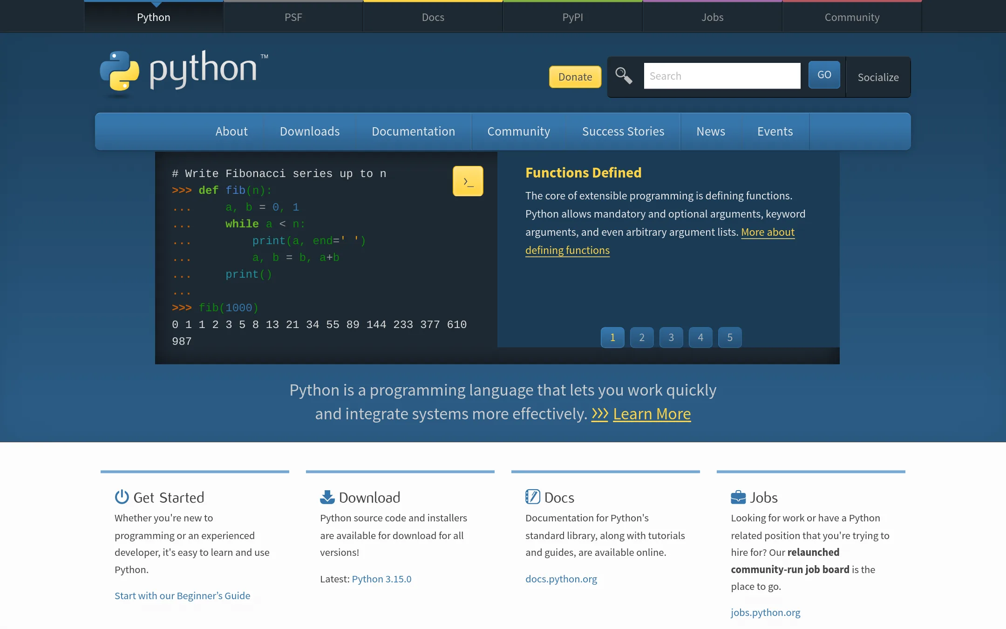Screen dimensions: 1006x629
Task: Open the Jobs tab in the top bar
Action: pyautogui.click(x=713, y=17)
